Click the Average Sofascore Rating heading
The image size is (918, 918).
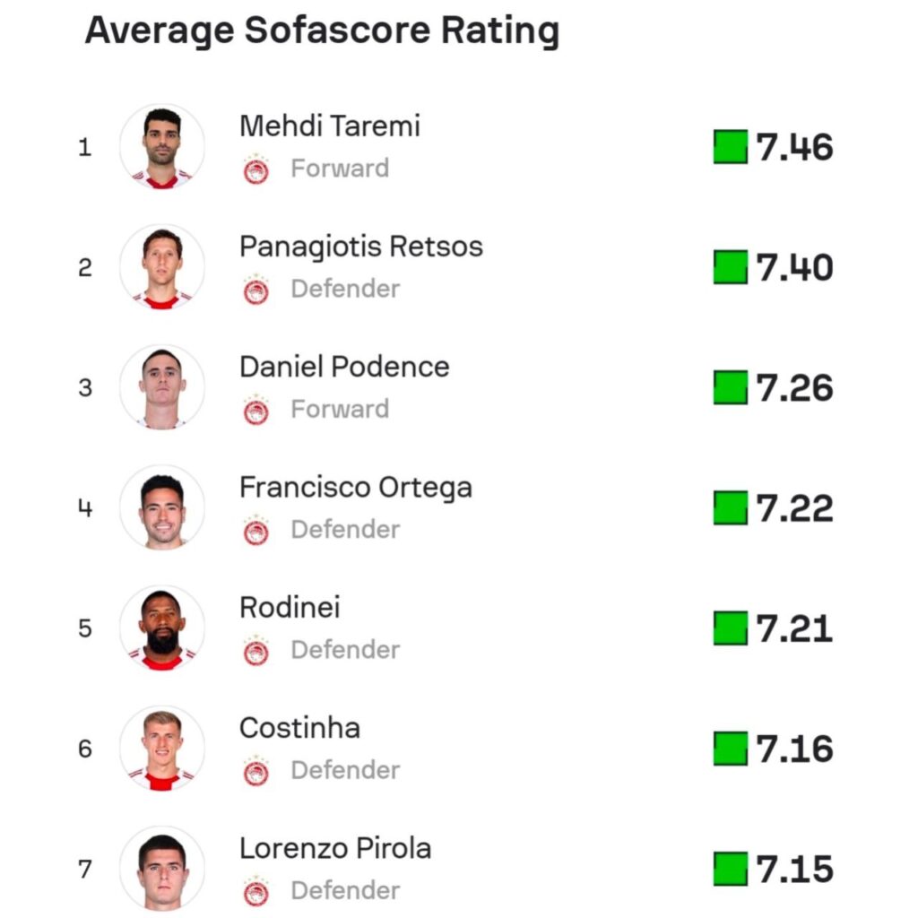[x=322, y=30]
